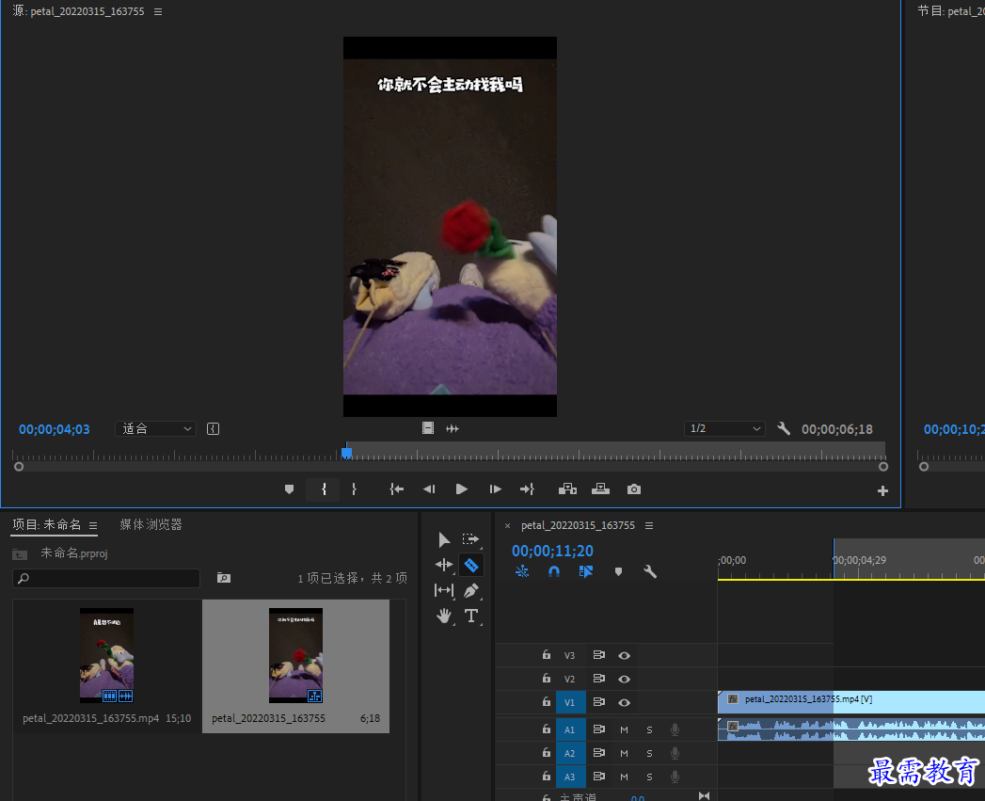Click Drag Audio Only waveform icon
Screen dimensions: 985x801
[x=453, y=428]
